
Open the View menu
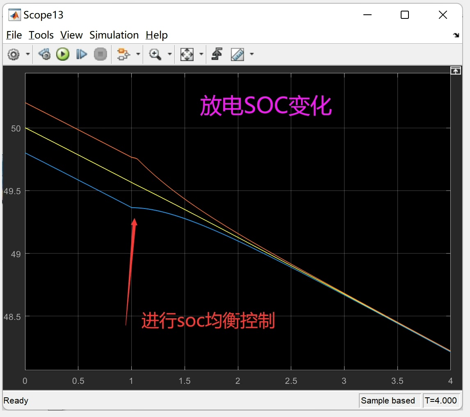coord(71,35)
